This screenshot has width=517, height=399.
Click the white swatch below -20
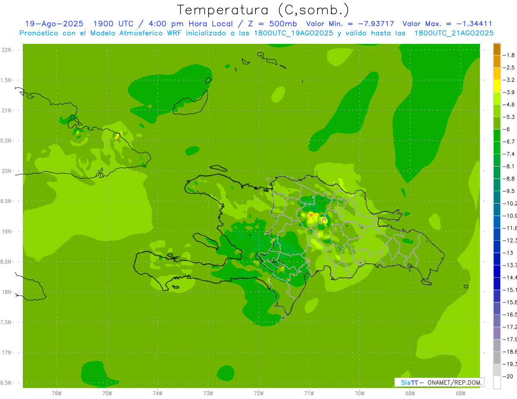pyautogui.click(x=497, y=383)
